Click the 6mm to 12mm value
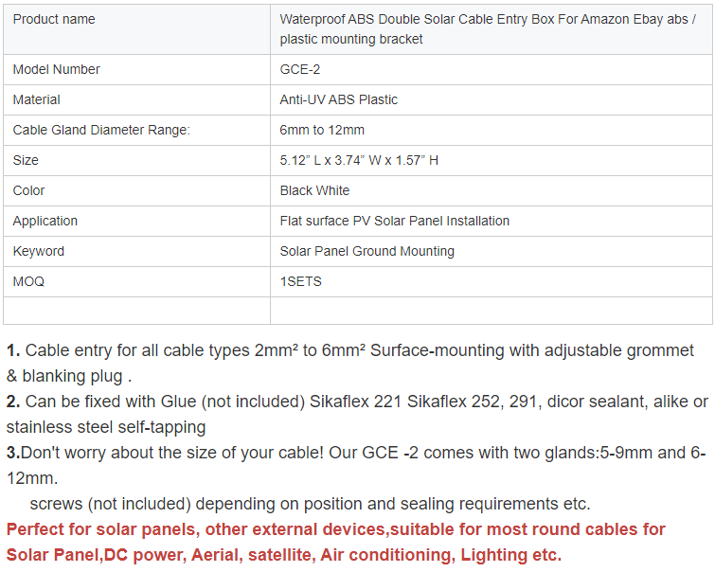 click(x=322, y=130)
